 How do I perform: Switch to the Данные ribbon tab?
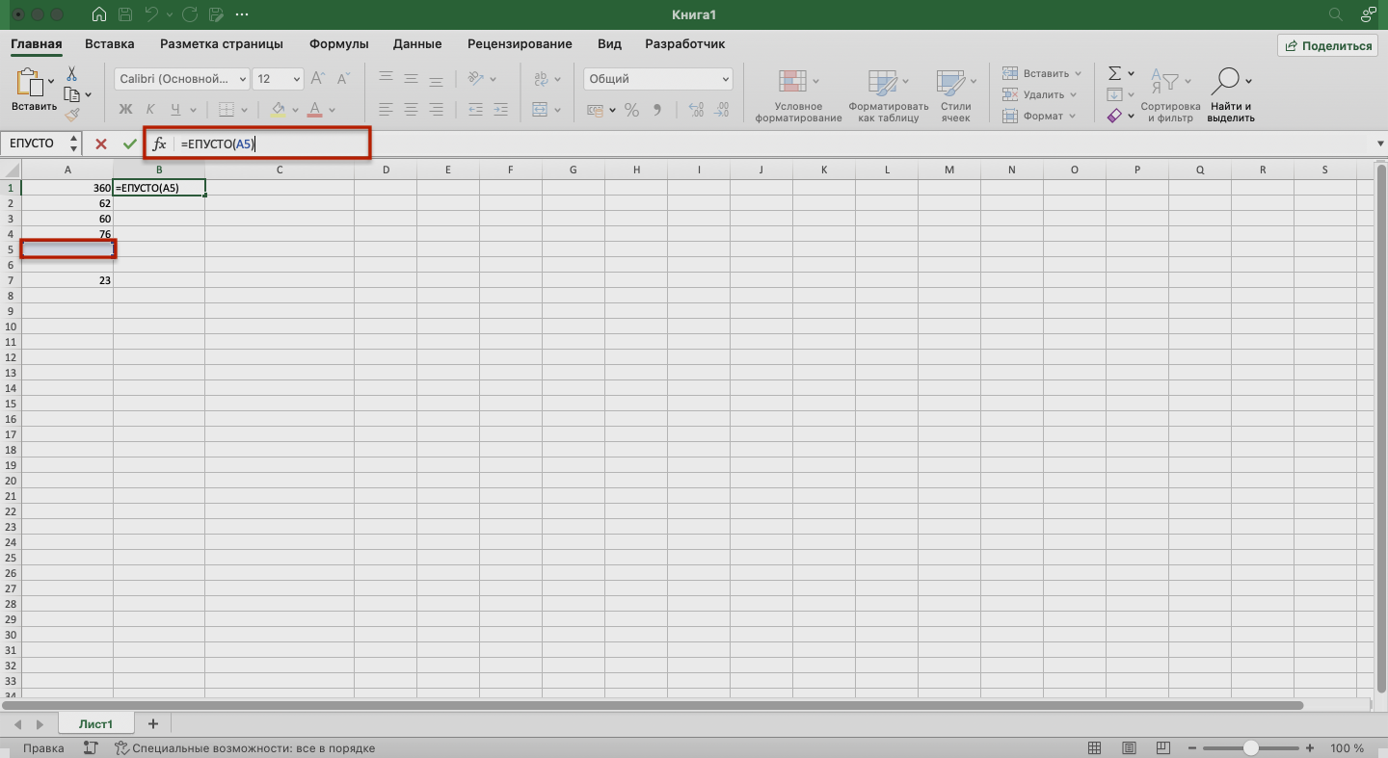point(417,43)
